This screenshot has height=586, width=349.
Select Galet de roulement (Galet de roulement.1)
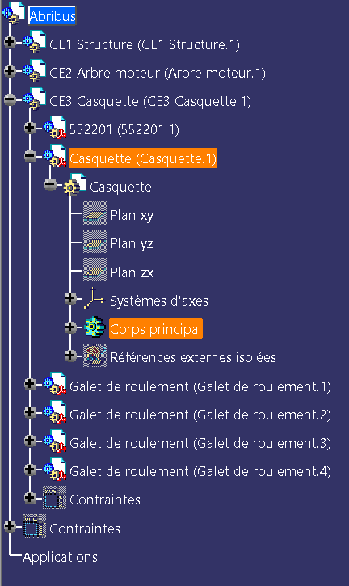(x=200, y=386)
